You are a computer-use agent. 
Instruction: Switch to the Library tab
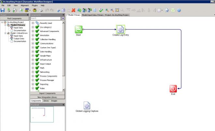click(46, 101)
